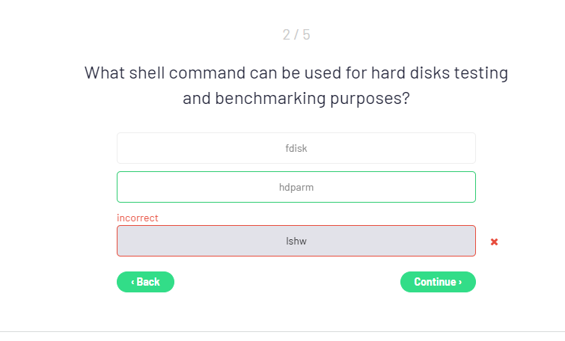The height and width of the screenshot is (341, 565).
Task: Click the question's first line about hard disks
Action: tap(296, 73)
